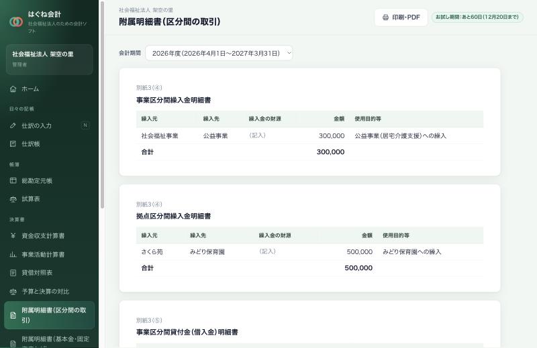The width and height of the screenshot is (537, 348).
Task: Open 貸借対照表 report
Action: click(49, 273)
